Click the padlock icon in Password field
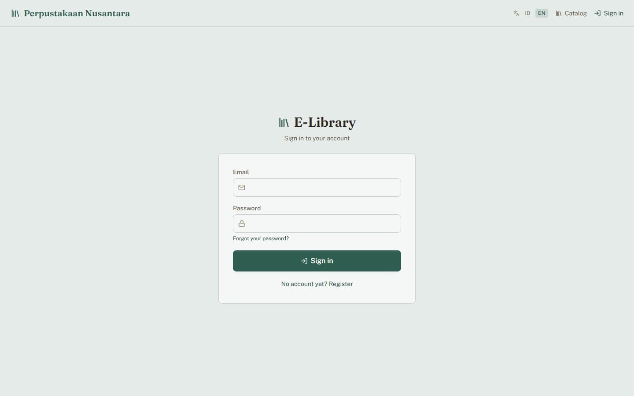Screen dimensions: 634x396 point(242,224)
